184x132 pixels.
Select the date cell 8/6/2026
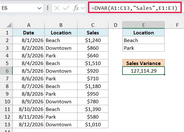[28, 78]
